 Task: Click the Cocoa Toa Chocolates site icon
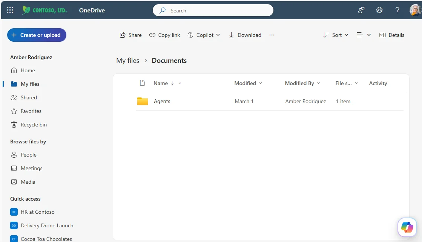coord(14,239)
